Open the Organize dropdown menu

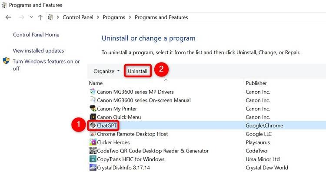(x=106, y=71)
